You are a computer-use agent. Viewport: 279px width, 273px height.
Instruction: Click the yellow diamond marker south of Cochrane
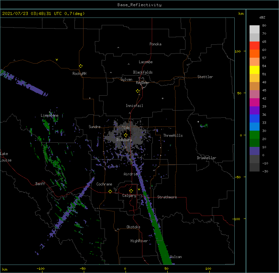tap(110, 191)
